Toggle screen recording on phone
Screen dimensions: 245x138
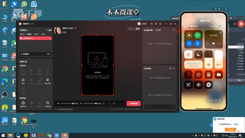pos(199,85)
